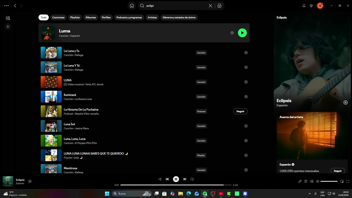
Task: Switch to full screen view
Action: click(x=348, y=181)
